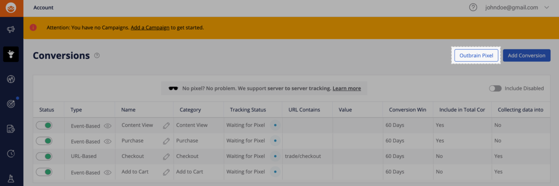This screenshot has width=559, height=186.
Task: Sort by Include in Total Conversions header
Action: click(x=462, y=110)
